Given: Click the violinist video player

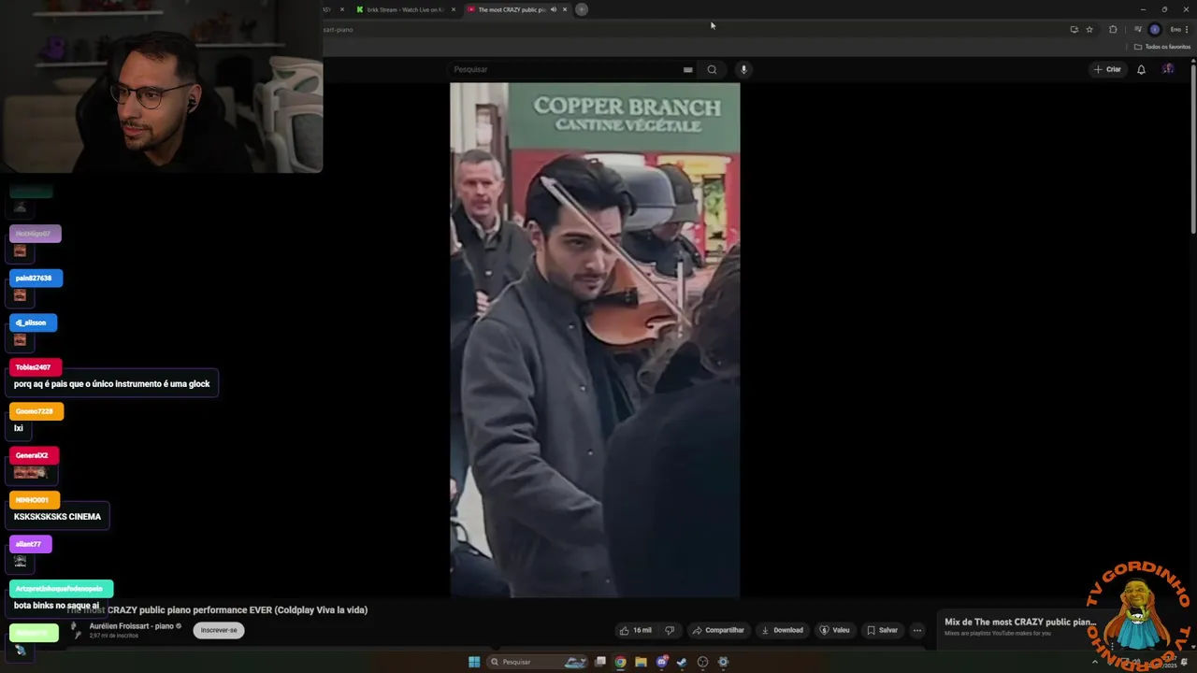Looking at the screenshot, I should pyautogui.click(x=595, y=340).
